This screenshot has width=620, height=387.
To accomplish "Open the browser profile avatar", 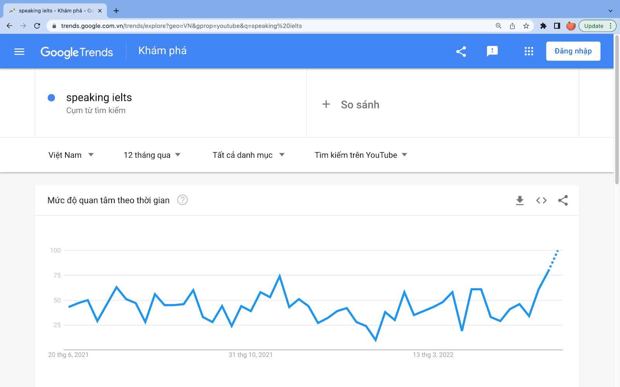I will tap(571, 26).
